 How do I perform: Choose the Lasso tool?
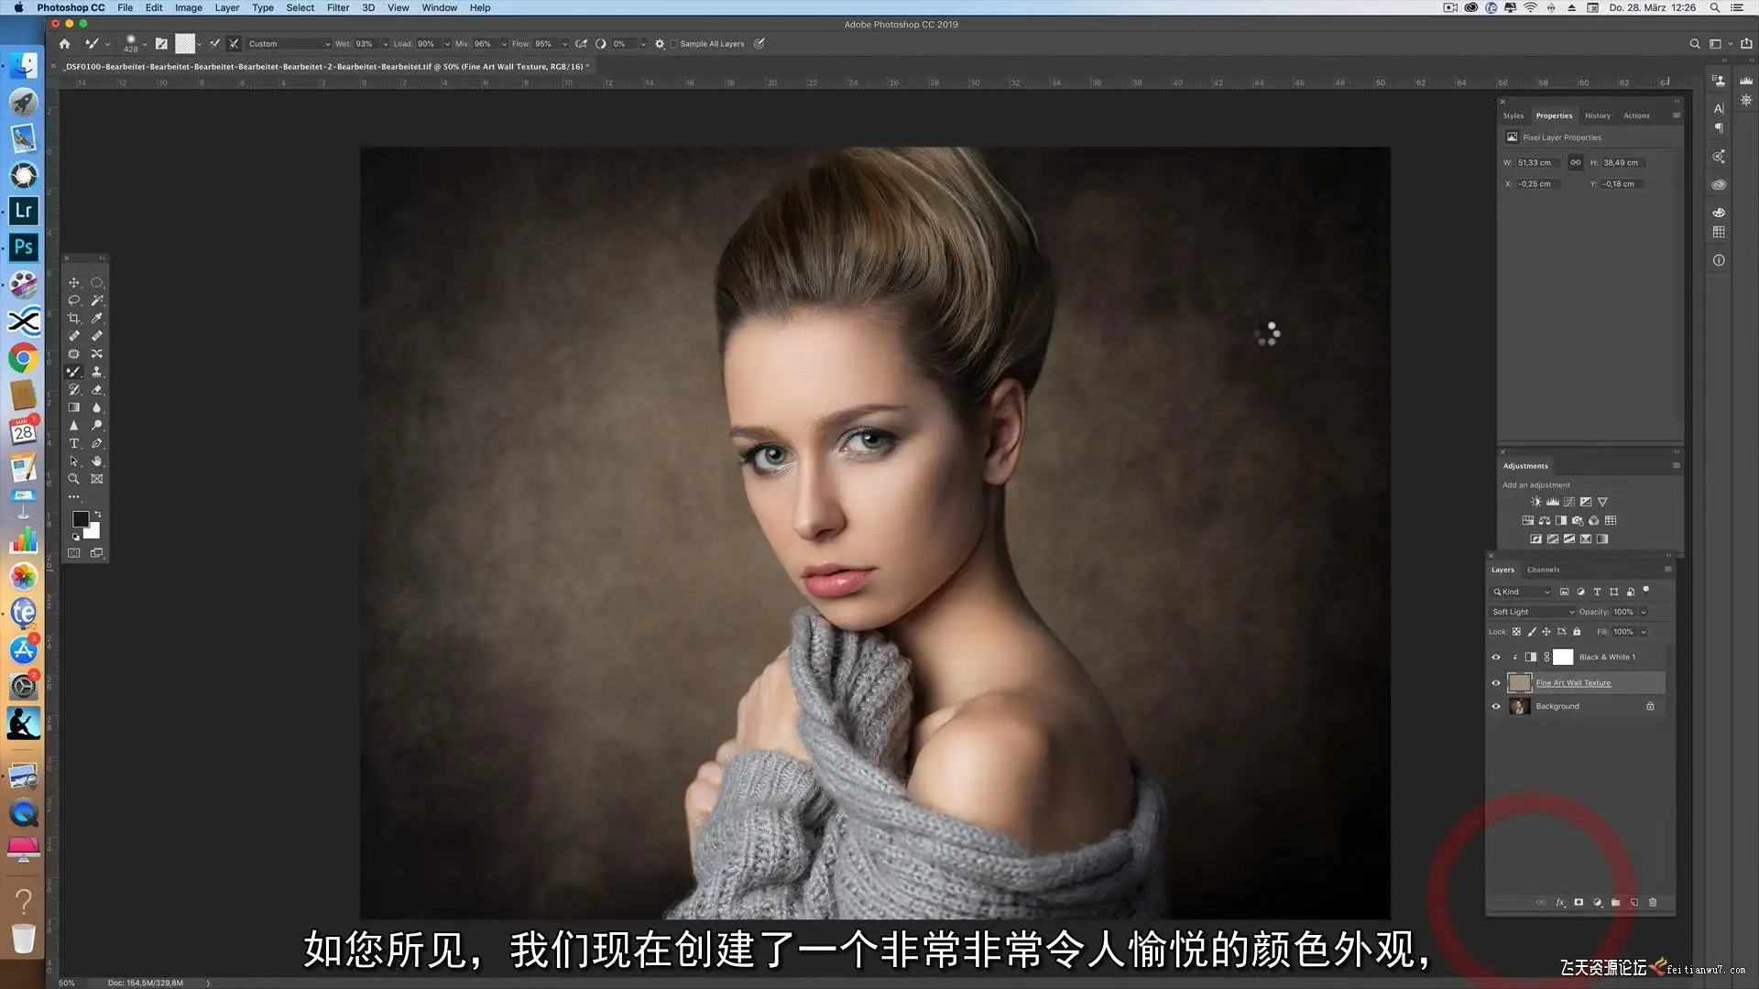click(74, 300)
